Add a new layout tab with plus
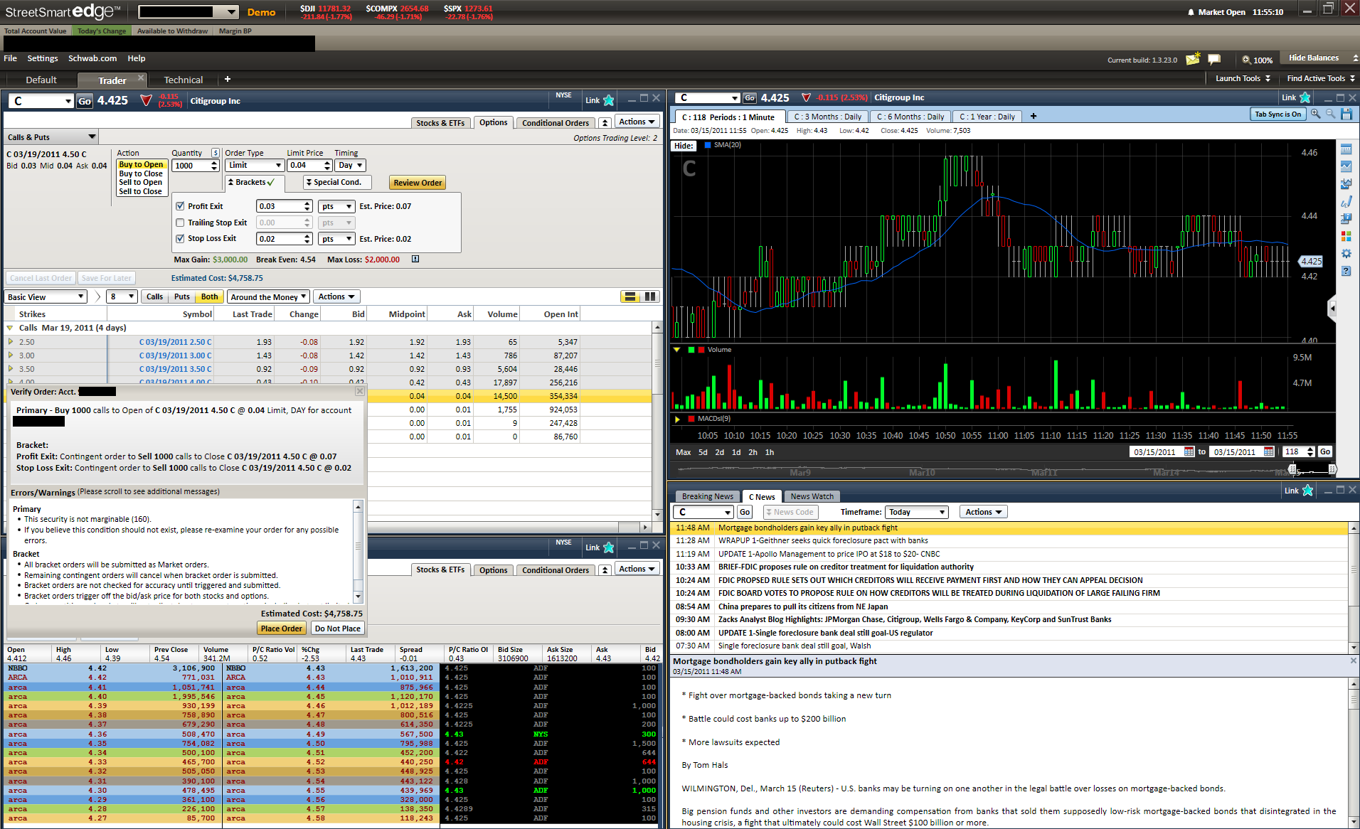Viewport: 1360px width, 829px height. pyautogui.click(x=228, y=79)
